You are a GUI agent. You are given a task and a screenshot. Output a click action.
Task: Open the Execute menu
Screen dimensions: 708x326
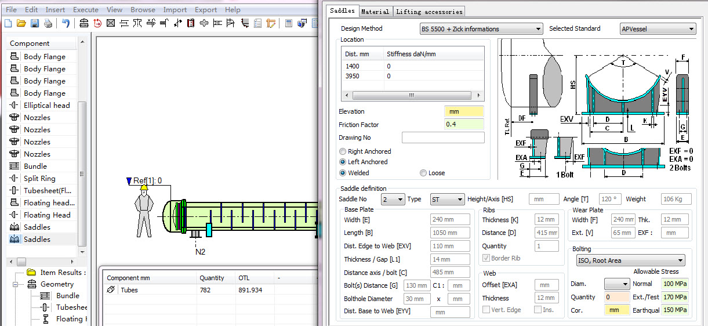pos(86,10)
